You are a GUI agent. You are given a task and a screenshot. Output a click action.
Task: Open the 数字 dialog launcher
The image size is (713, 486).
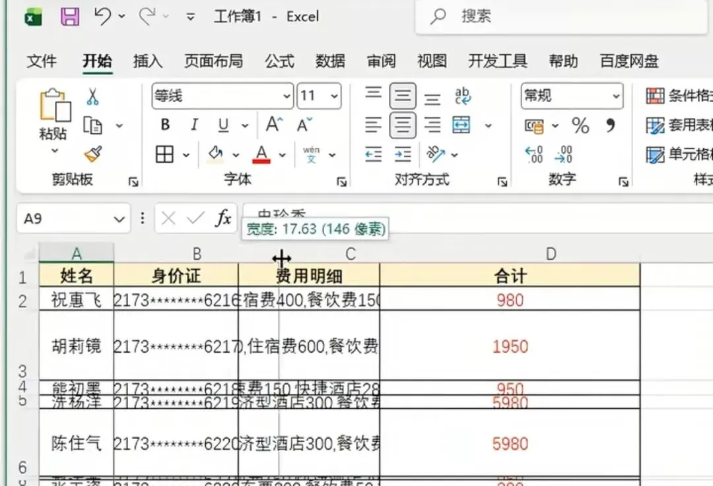tap(623, 182)
